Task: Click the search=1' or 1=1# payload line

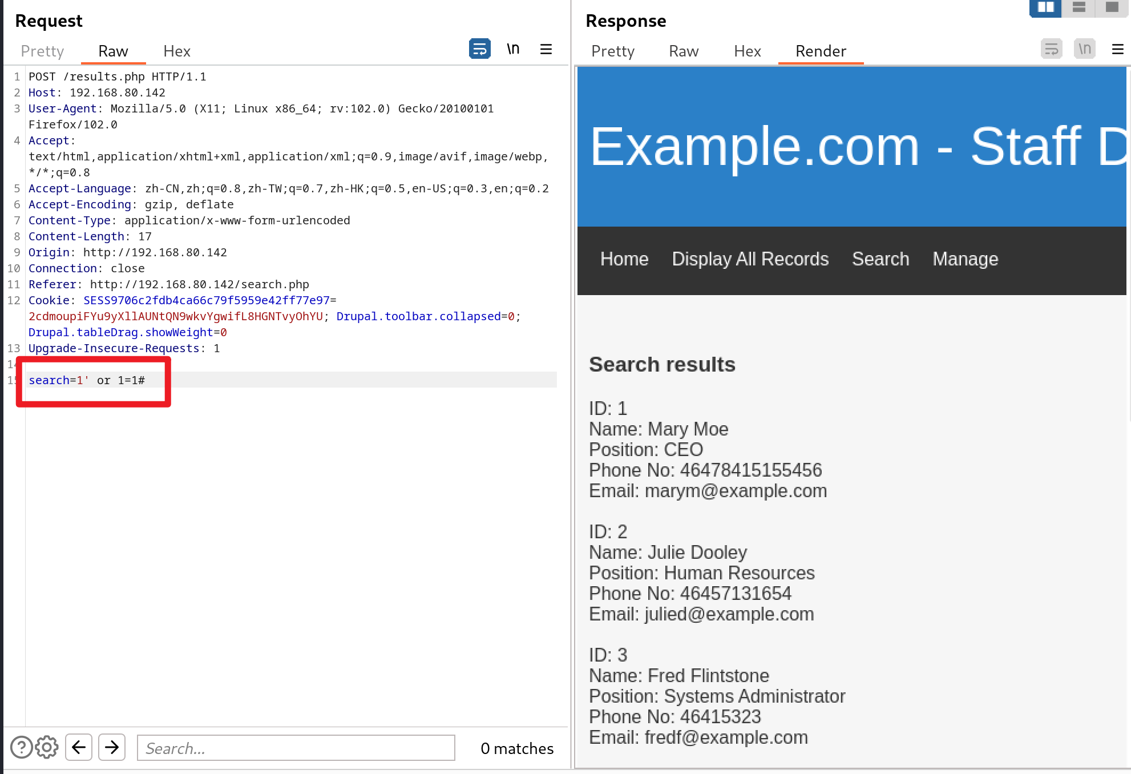Action: [x=87, y=380]
